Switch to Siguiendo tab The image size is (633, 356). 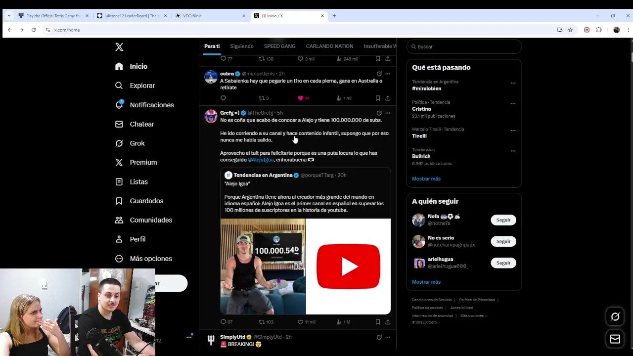(242, 46)
